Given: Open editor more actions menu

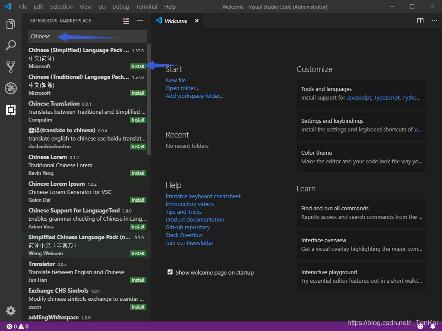Looking at the screenshot, I should click(x=434, y=21).
